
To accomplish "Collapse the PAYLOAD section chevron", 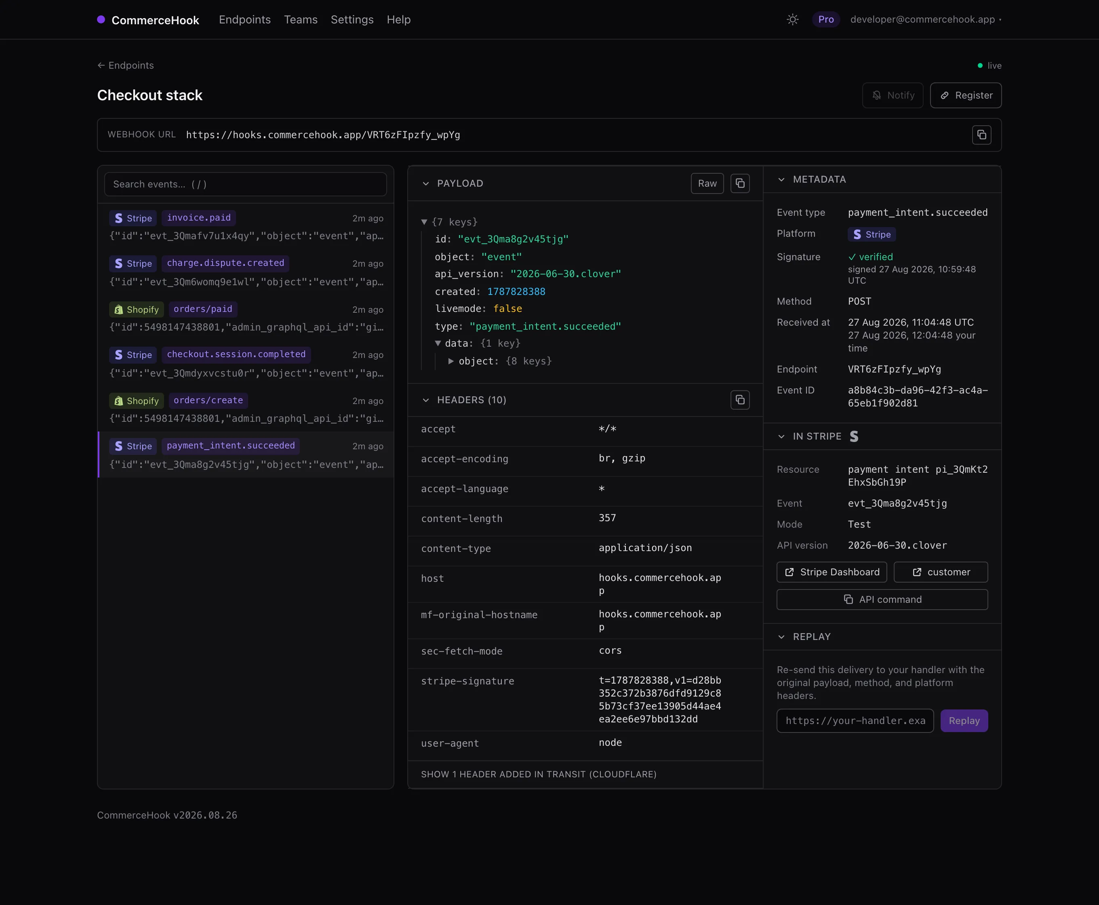I will click(425, 183).
